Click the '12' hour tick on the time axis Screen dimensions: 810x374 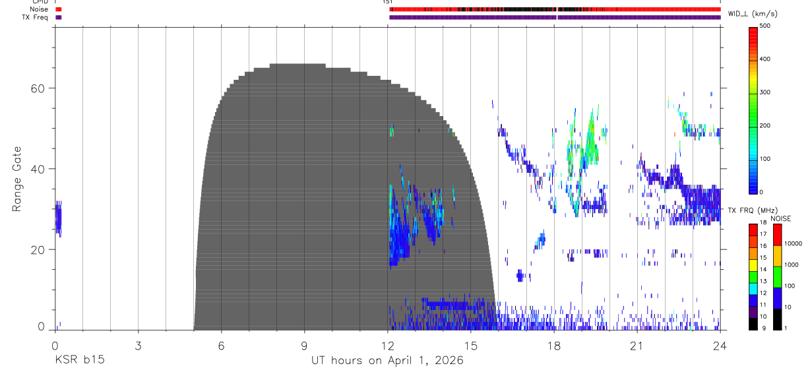click(x=388, y=345)
